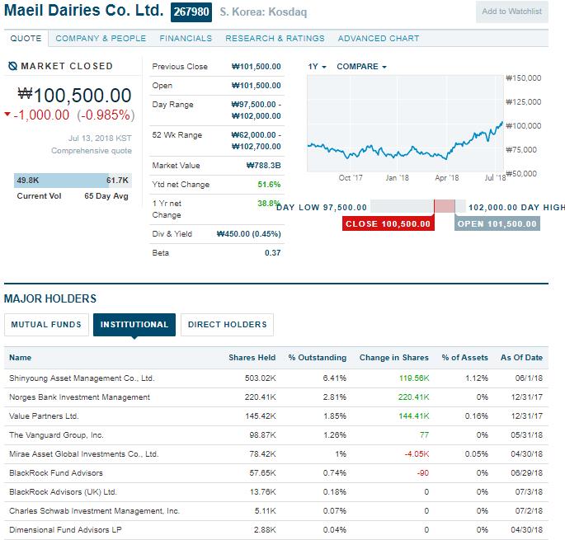Click the current volume progress bar
The width and height of the screenshot is (565, 540).
pos(73,181)
